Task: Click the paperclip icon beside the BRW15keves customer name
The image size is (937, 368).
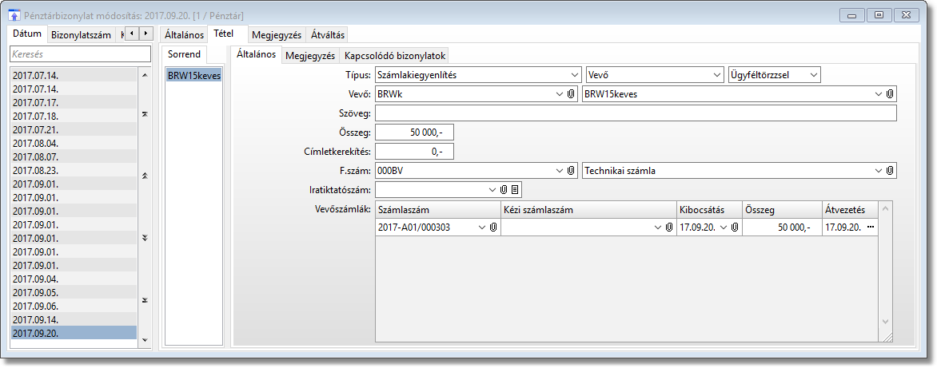Action: pos(890,93)
